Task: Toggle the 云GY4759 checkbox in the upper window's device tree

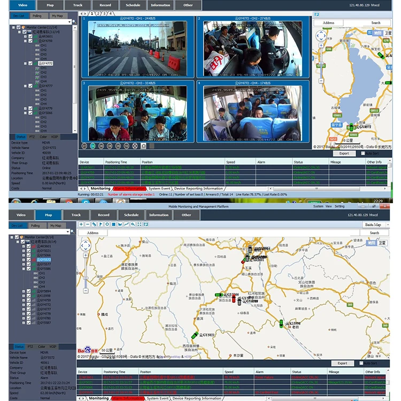Action: point(30,41)
